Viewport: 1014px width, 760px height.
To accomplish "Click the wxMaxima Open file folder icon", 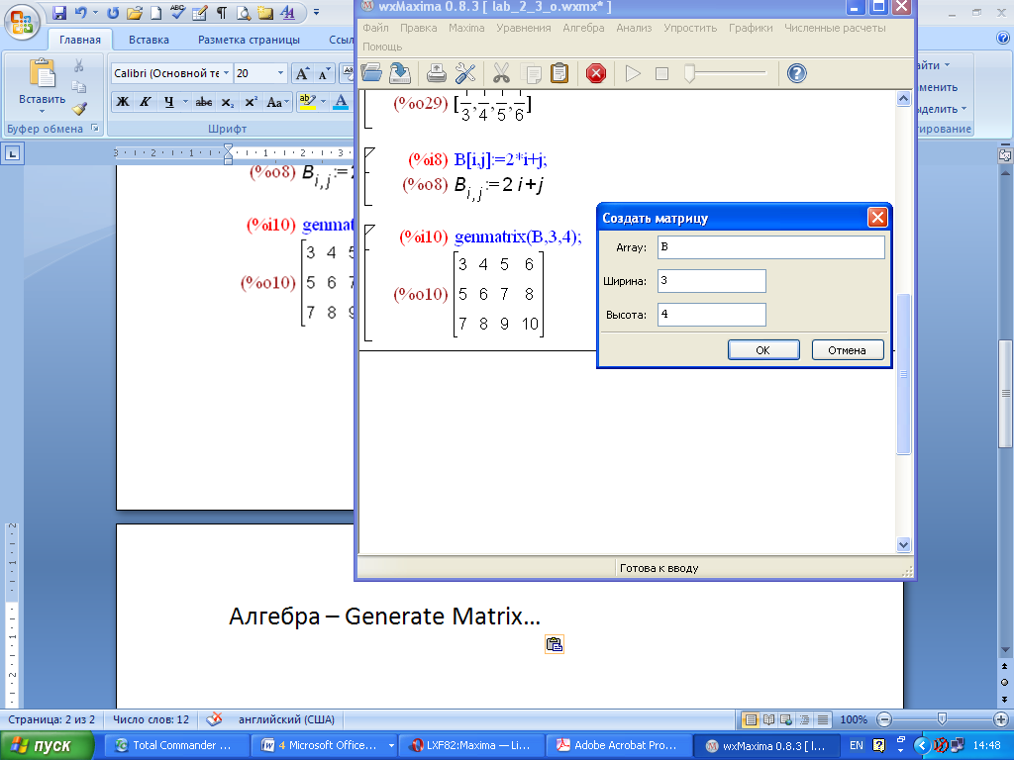I will click(372, 73).
